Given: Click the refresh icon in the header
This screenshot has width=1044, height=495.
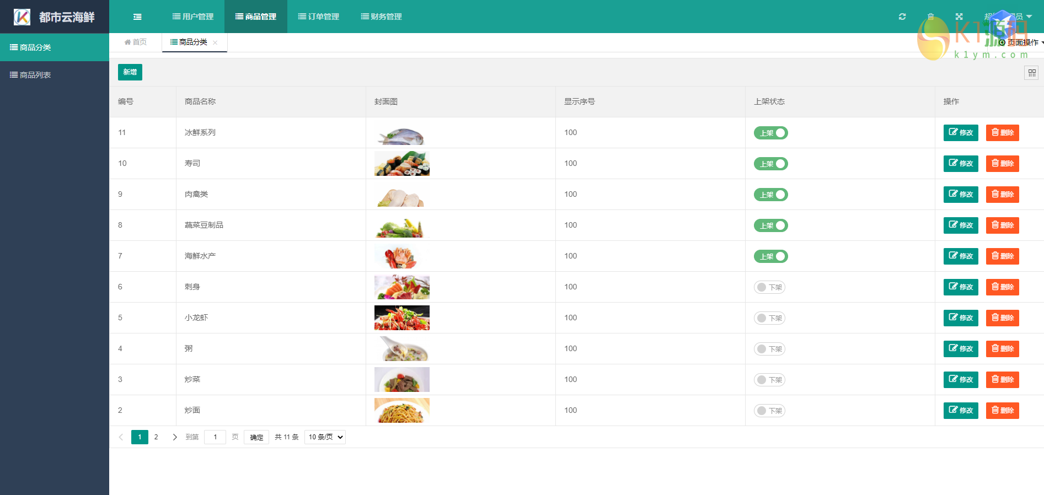Looking at the screenshot, I should pos(902,17).
